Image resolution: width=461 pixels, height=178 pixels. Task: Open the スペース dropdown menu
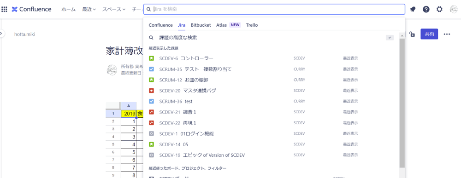114,9
